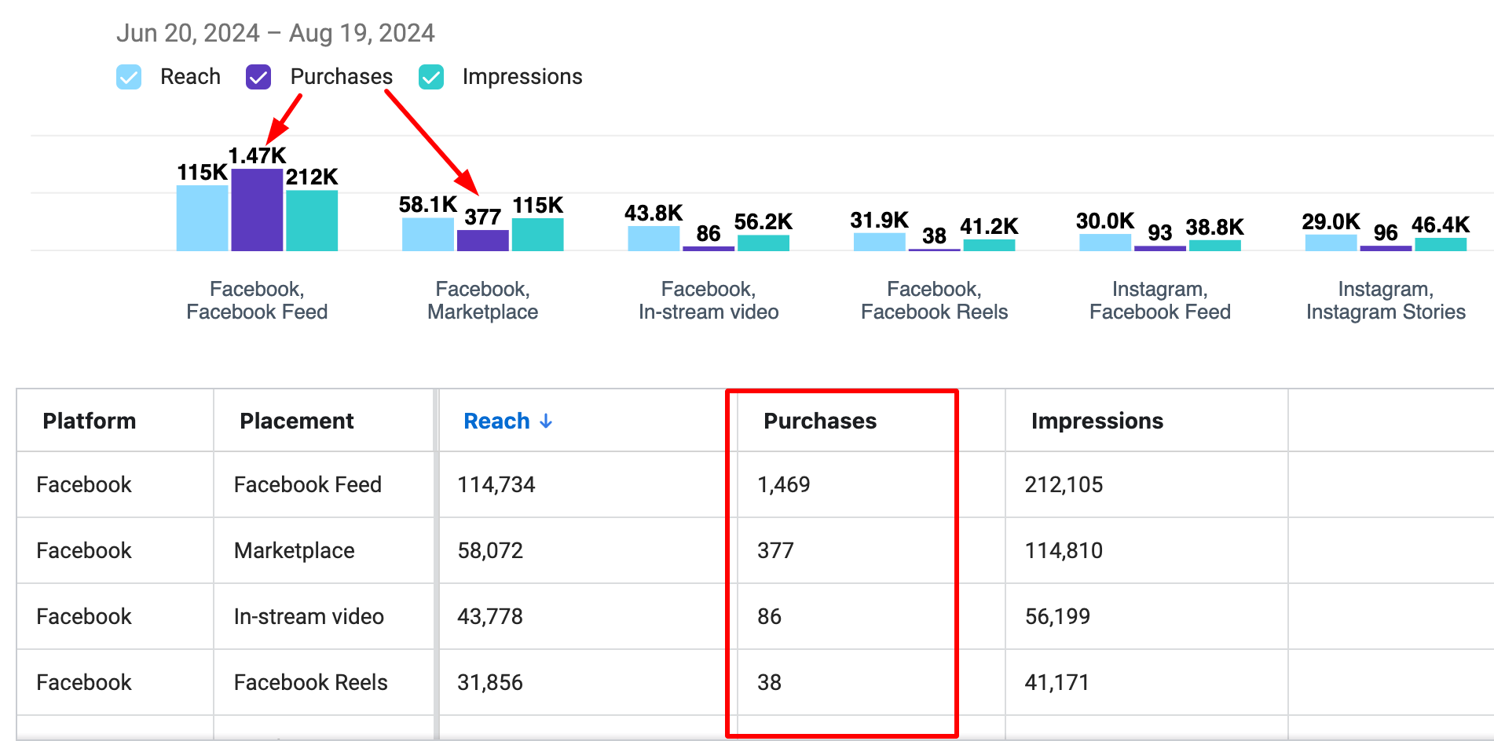This screenshot has height=741, width=1494.
Task: Click the Instagram Stories impressions bar
Action: click(x=1441, y=244)
